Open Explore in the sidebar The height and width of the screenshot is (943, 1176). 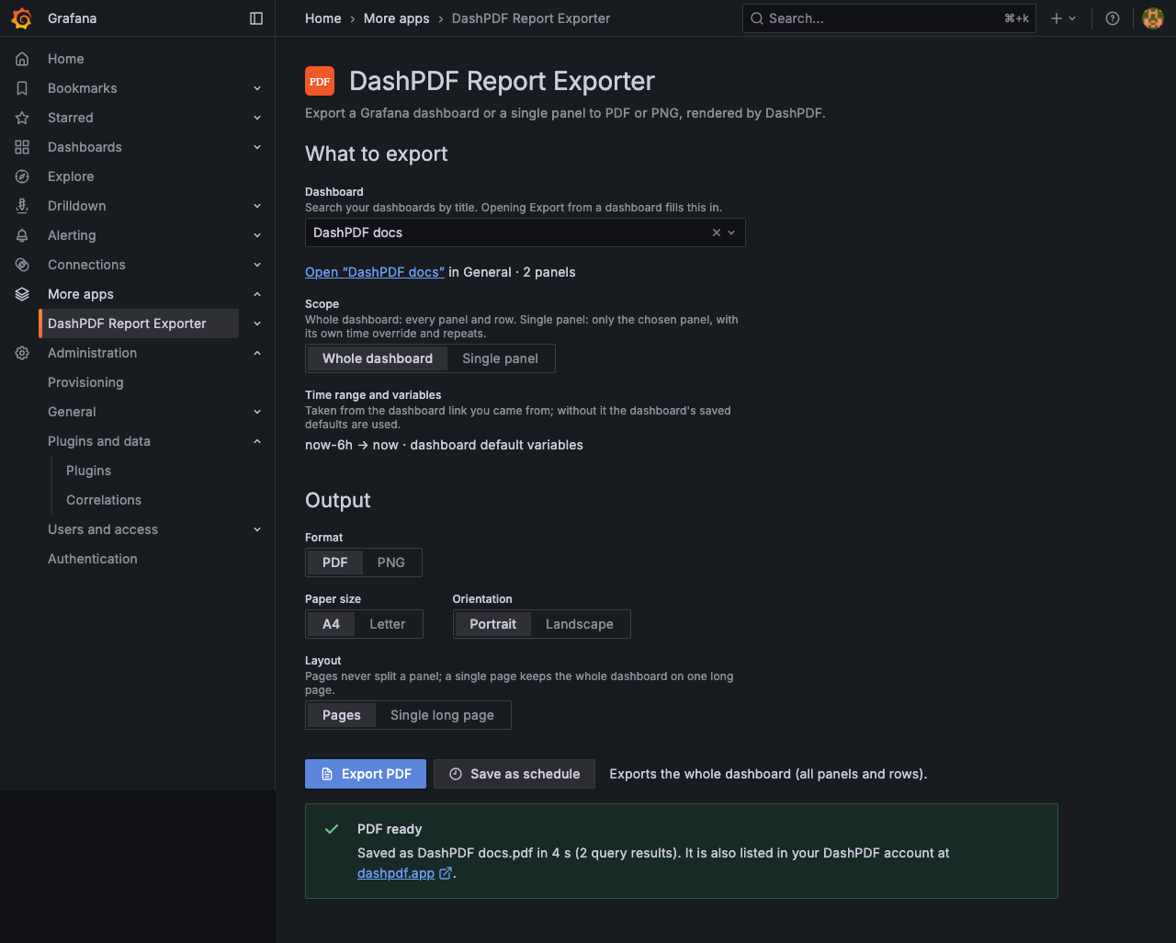71,176
